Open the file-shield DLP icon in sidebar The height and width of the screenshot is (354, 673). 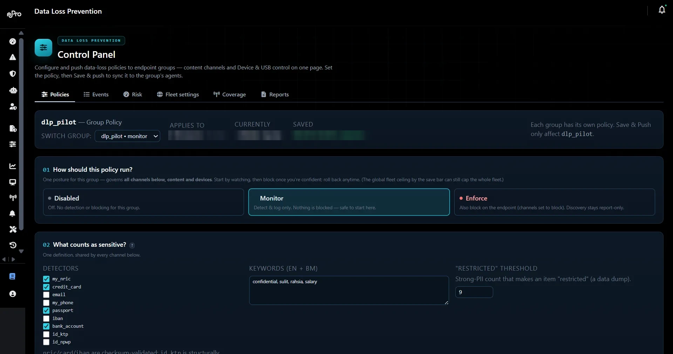tap(13, 129)
